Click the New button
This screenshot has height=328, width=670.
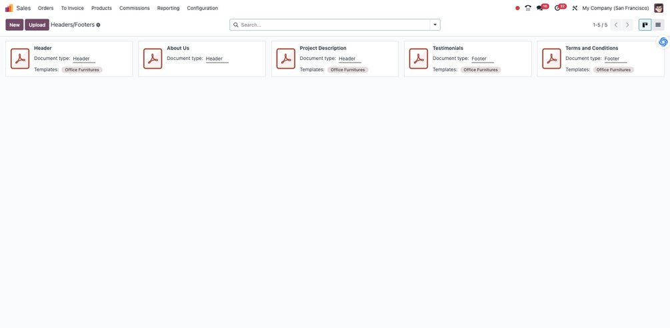(x=15, y=25)
